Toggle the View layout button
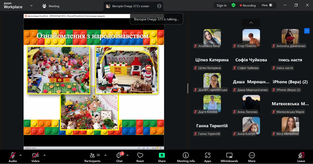The width and height of the screenshot is (313, 164). click(267, 5)
